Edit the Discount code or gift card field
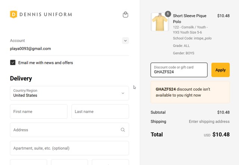Screen dimensions: 239x165 coord(179,70)
